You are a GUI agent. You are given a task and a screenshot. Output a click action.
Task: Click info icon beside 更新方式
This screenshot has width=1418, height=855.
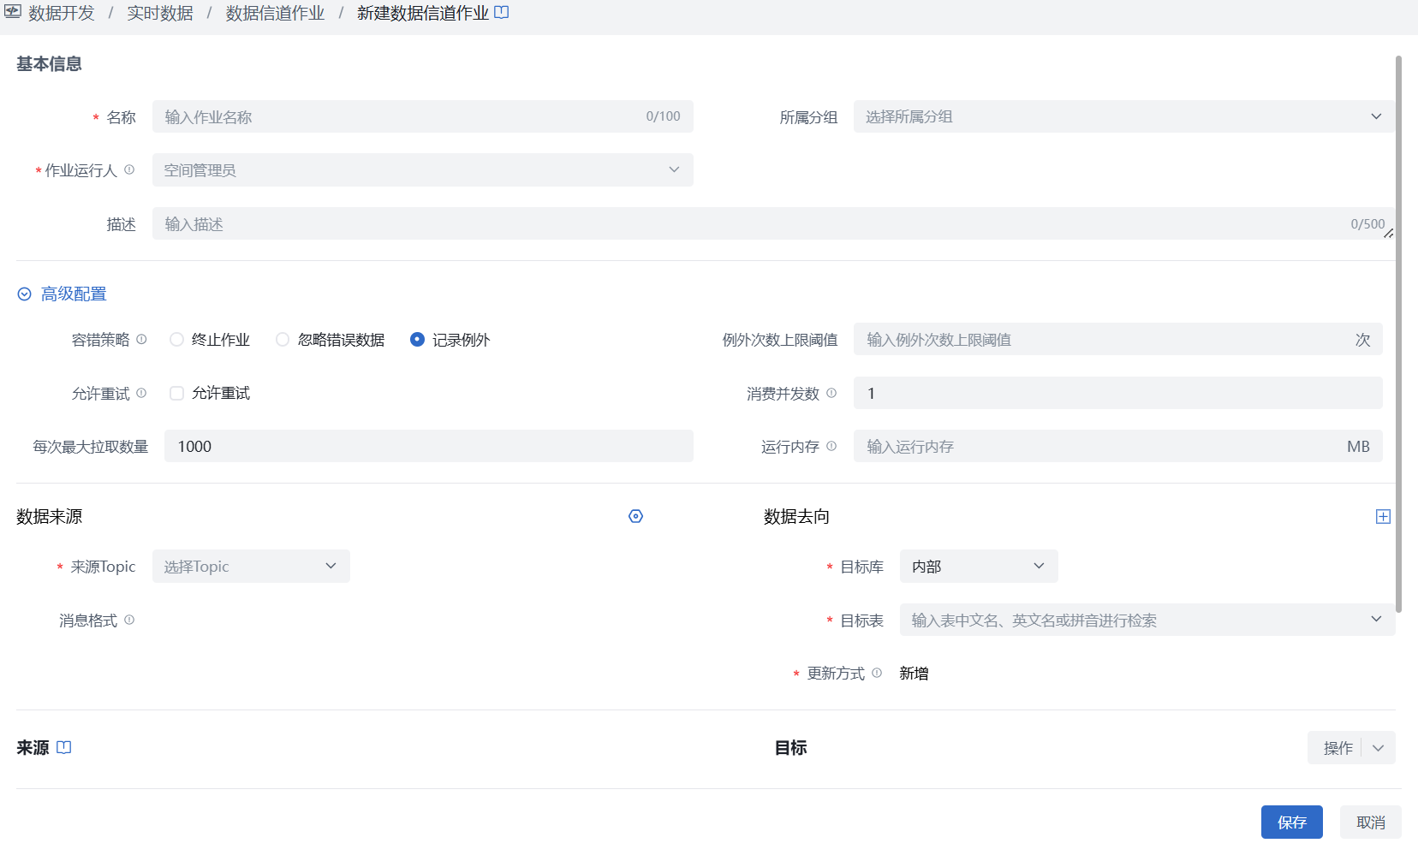(x=877, y=673)
